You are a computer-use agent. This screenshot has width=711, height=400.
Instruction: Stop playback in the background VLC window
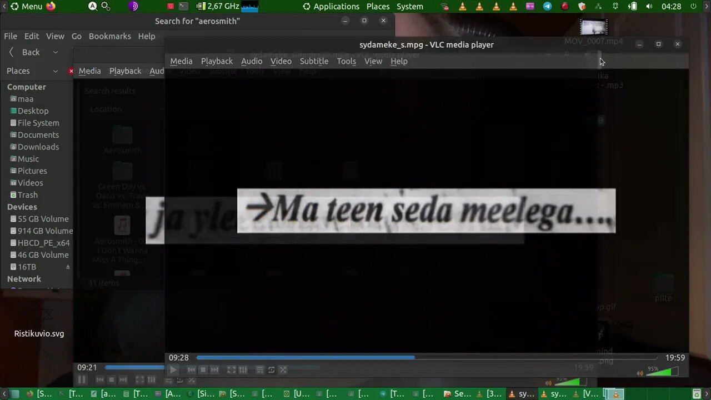point(112,380)
